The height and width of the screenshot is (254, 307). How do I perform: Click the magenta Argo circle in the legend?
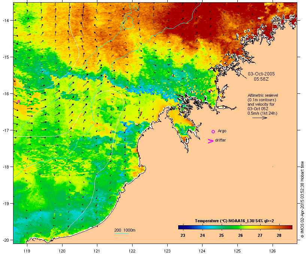pos(213,131)
